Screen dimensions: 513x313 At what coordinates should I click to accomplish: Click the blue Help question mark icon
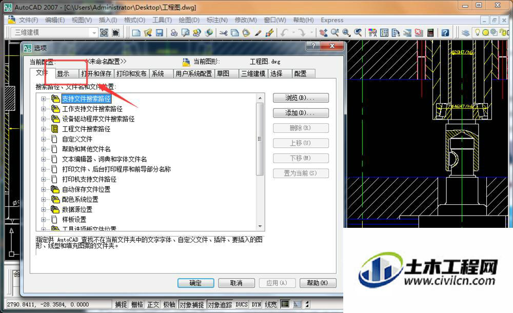click(445, 32)
